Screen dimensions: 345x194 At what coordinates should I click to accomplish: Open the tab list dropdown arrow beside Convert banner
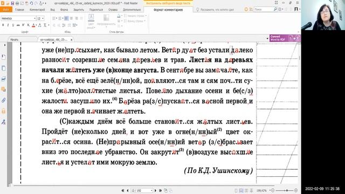[x=267, y=38]
